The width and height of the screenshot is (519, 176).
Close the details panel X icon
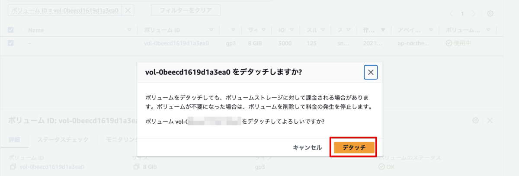[490, 121]
